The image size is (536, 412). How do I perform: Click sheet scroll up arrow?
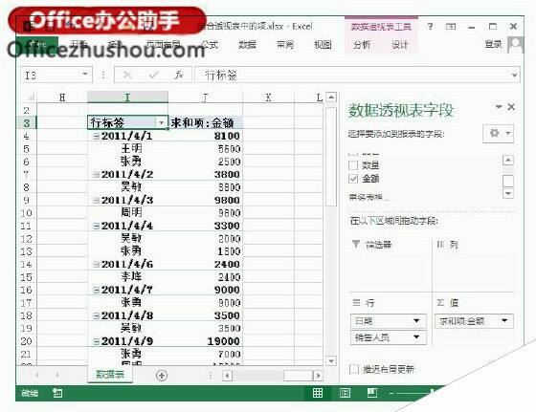point(331,98)
